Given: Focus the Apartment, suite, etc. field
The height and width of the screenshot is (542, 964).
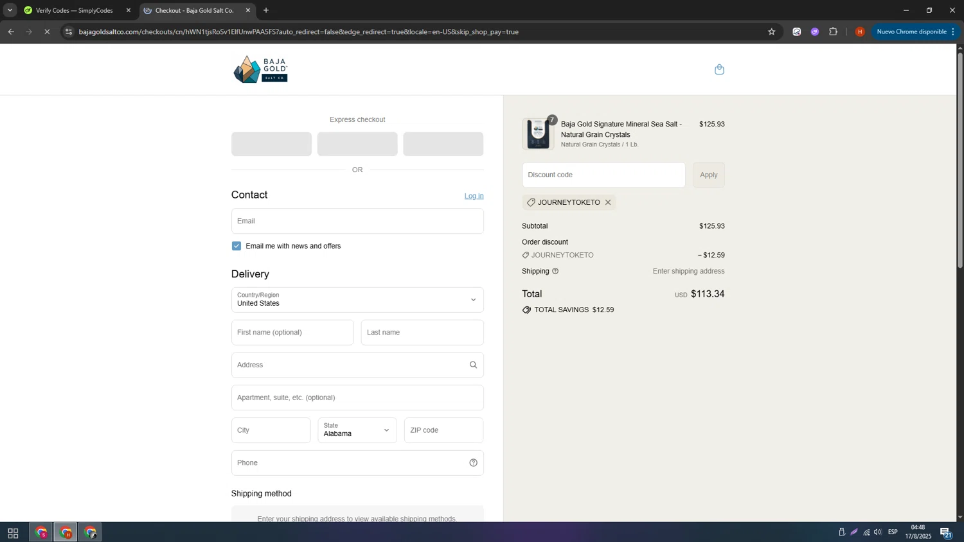Looking at the screenshot, I should pyautogui.click(x=357, y=398).
